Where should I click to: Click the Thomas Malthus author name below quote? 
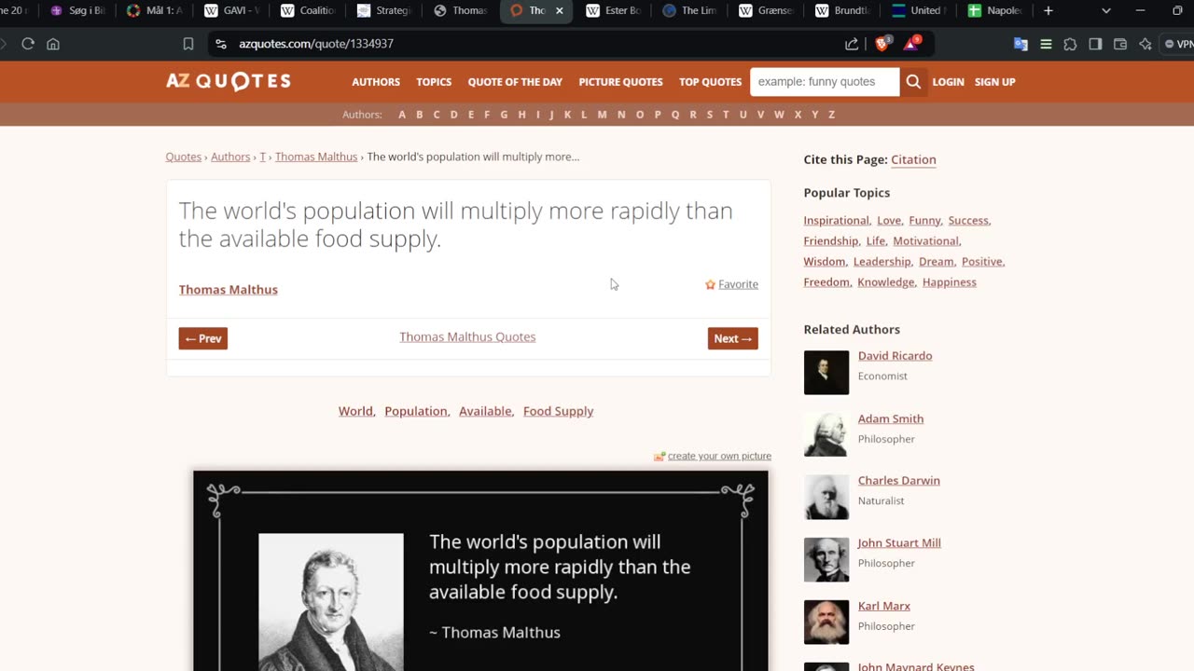(x=229, y=290)
